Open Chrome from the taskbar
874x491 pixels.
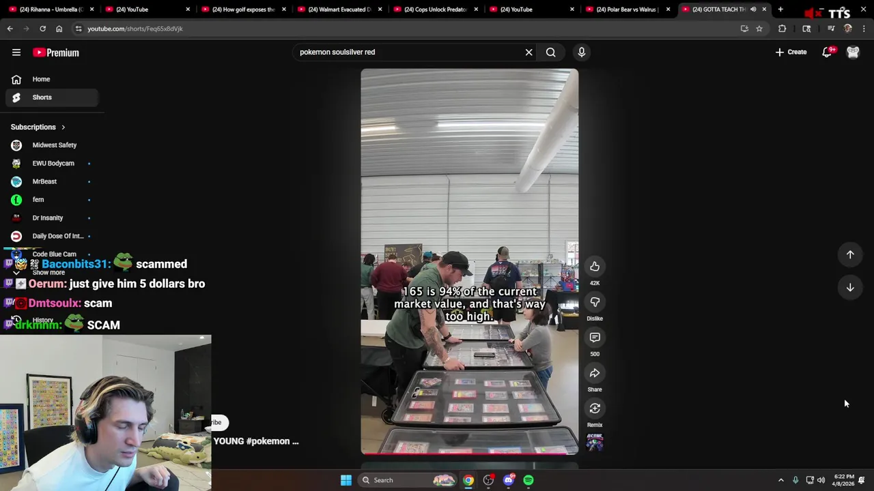pyautogui.click(x=468, y=480)
